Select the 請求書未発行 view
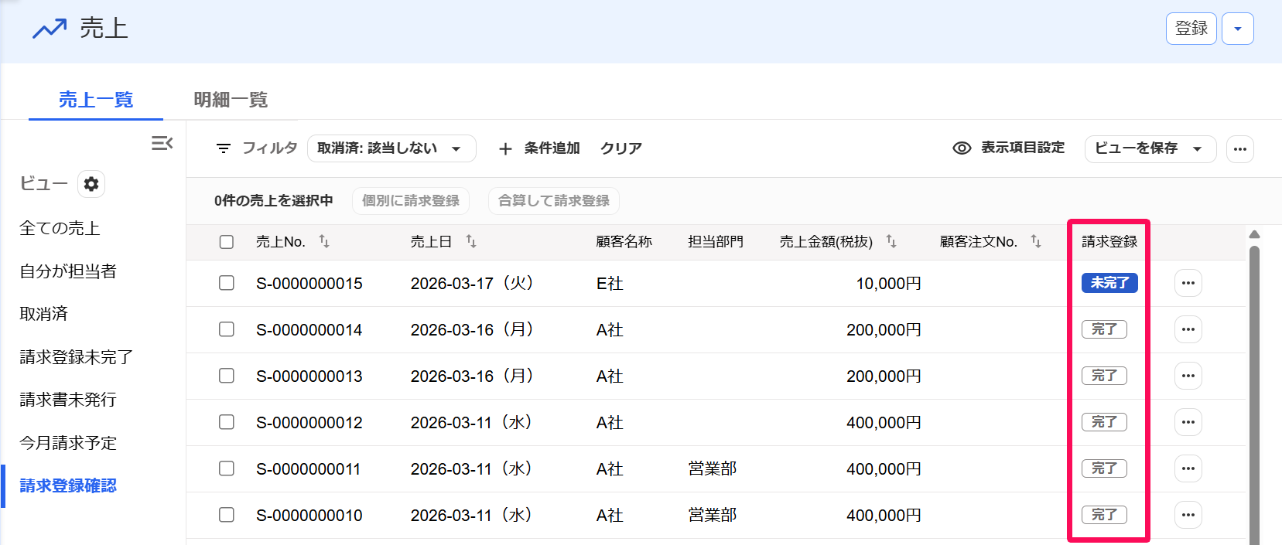The image size is (1282, 545). coord(68,400)
